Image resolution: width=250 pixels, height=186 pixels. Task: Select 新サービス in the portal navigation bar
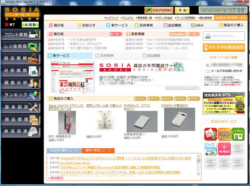pos(117,25)
